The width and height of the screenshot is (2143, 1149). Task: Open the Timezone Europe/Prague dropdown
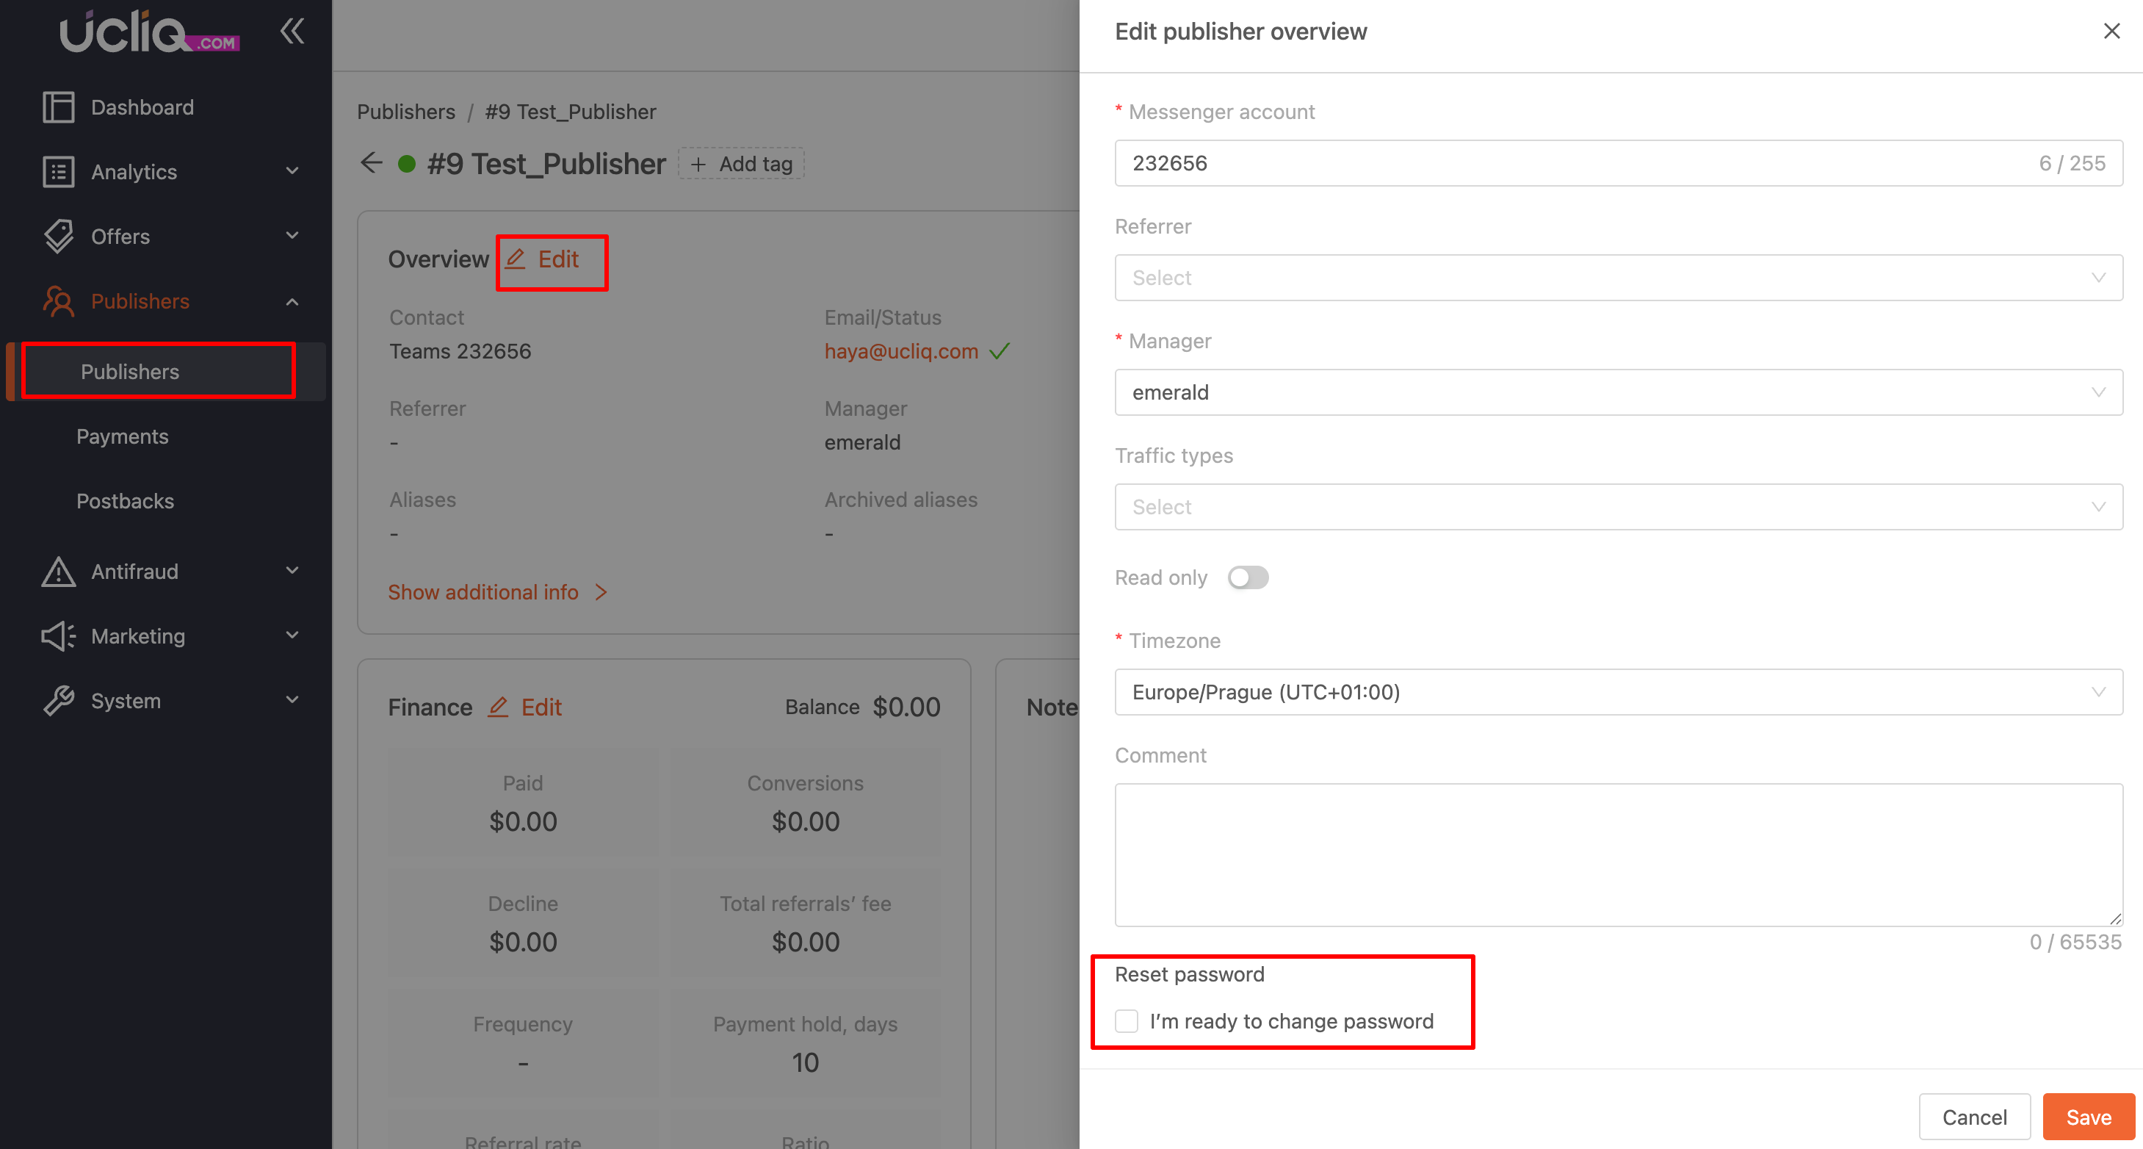coord(1617,692)
